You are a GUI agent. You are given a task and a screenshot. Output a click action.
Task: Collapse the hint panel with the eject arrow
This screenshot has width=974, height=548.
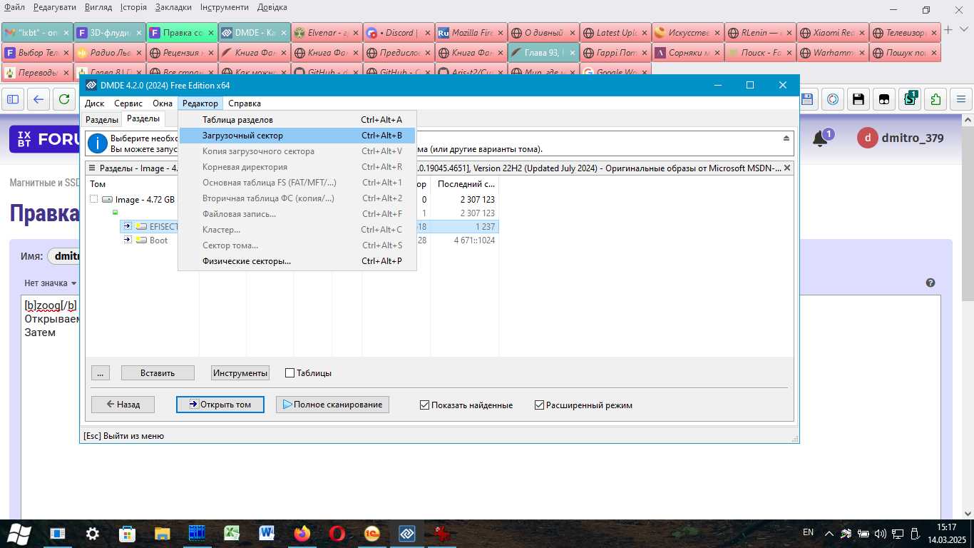786,138
